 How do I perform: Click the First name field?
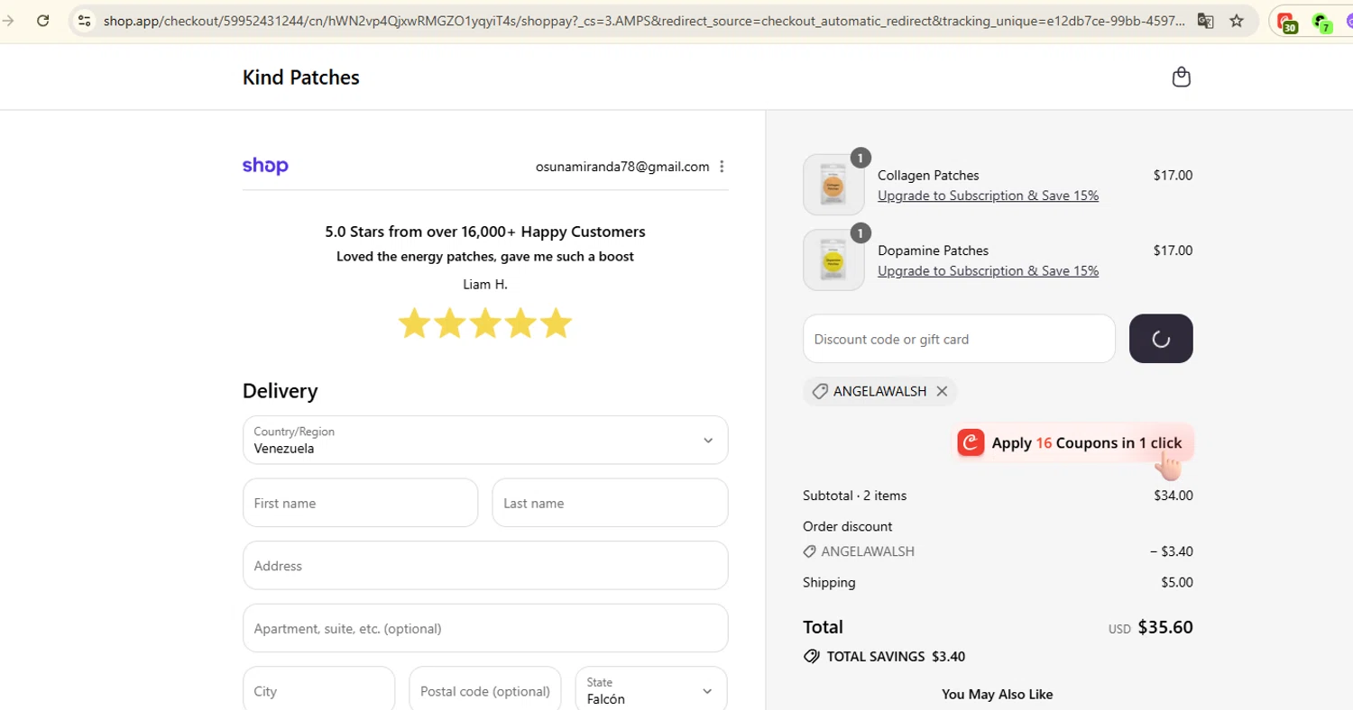point(360,503)
